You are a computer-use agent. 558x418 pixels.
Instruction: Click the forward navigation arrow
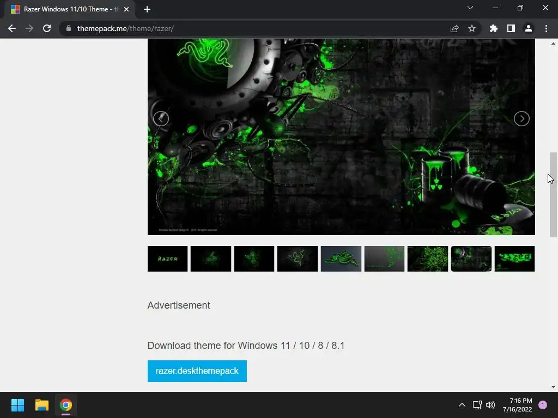click(x=29, y=28)
